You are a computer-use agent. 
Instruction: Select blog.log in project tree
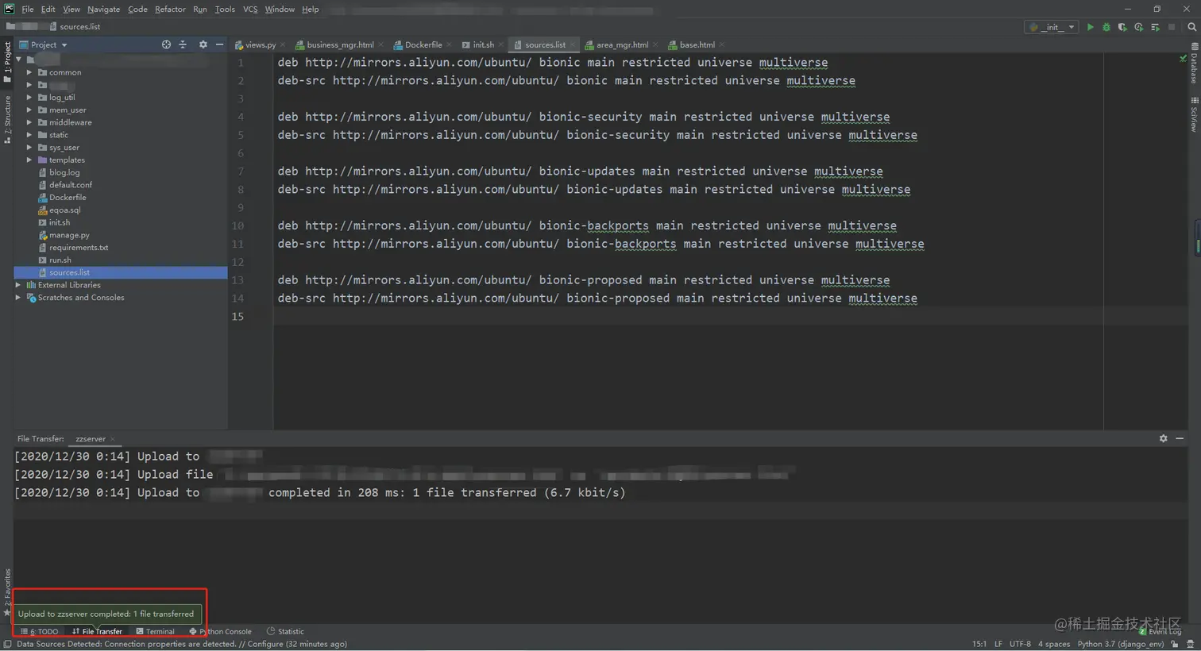point(64,172)
